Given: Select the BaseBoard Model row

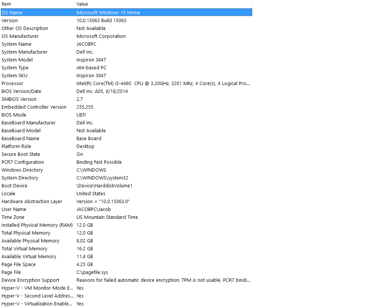Looking at the screenshot, I should [126, 130].
